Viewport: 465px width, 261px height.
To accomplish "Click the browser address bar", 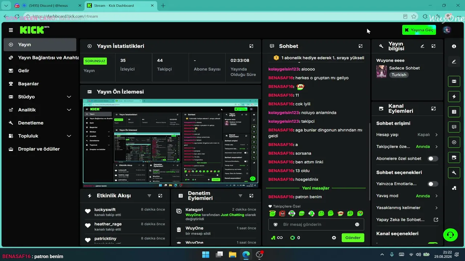I will tap(214, 16).
